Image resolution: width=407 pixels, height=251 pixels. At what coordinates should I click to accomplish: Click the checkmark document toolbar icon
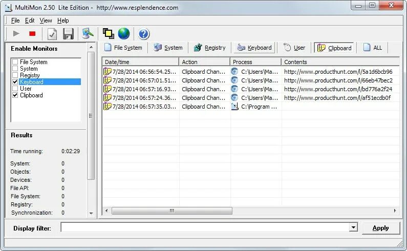coord(52,34)
